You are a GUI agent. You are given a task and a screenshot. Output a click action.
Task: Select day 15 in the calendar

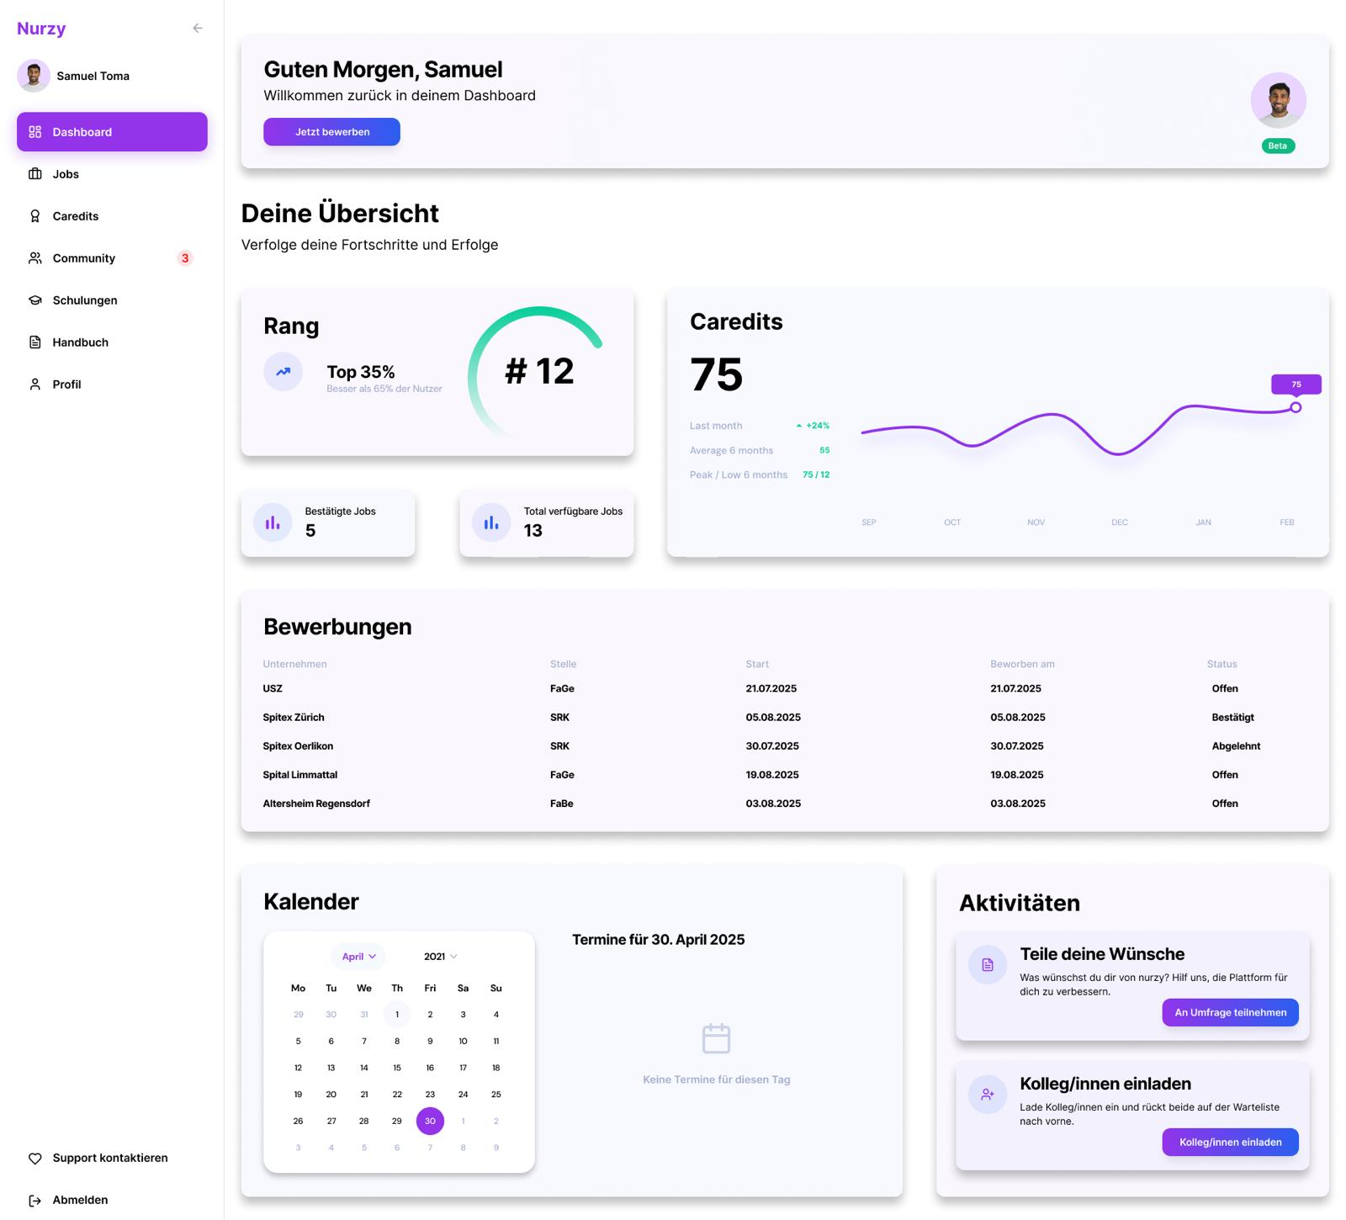tap(397, 1069)
